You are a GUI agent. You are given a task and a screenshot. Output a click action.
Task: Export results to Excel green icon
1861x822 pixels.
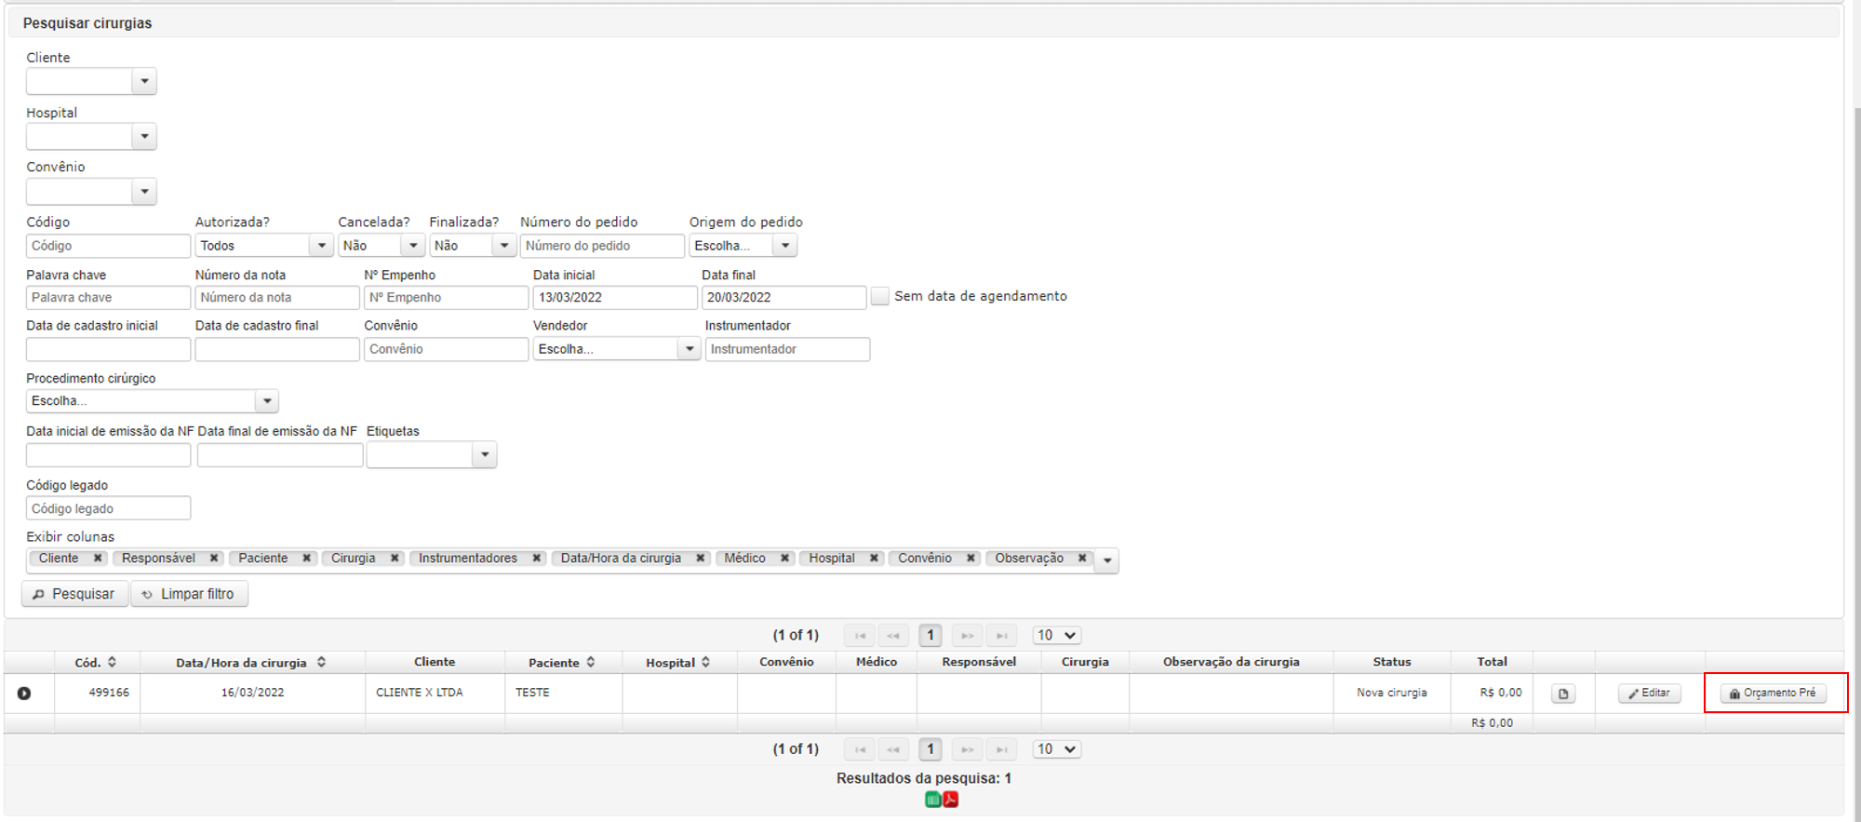pyautogui.click(x=932, y=800)
